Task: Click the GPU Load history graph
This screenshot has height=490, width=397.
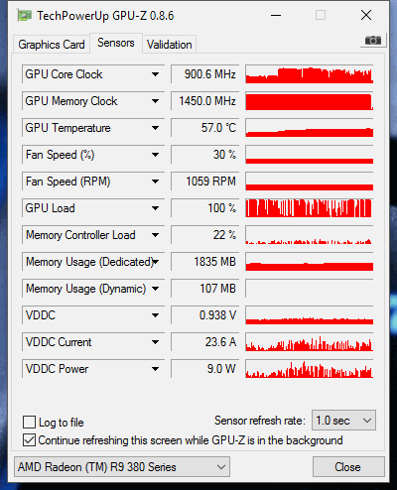Action: coord(310,208)
